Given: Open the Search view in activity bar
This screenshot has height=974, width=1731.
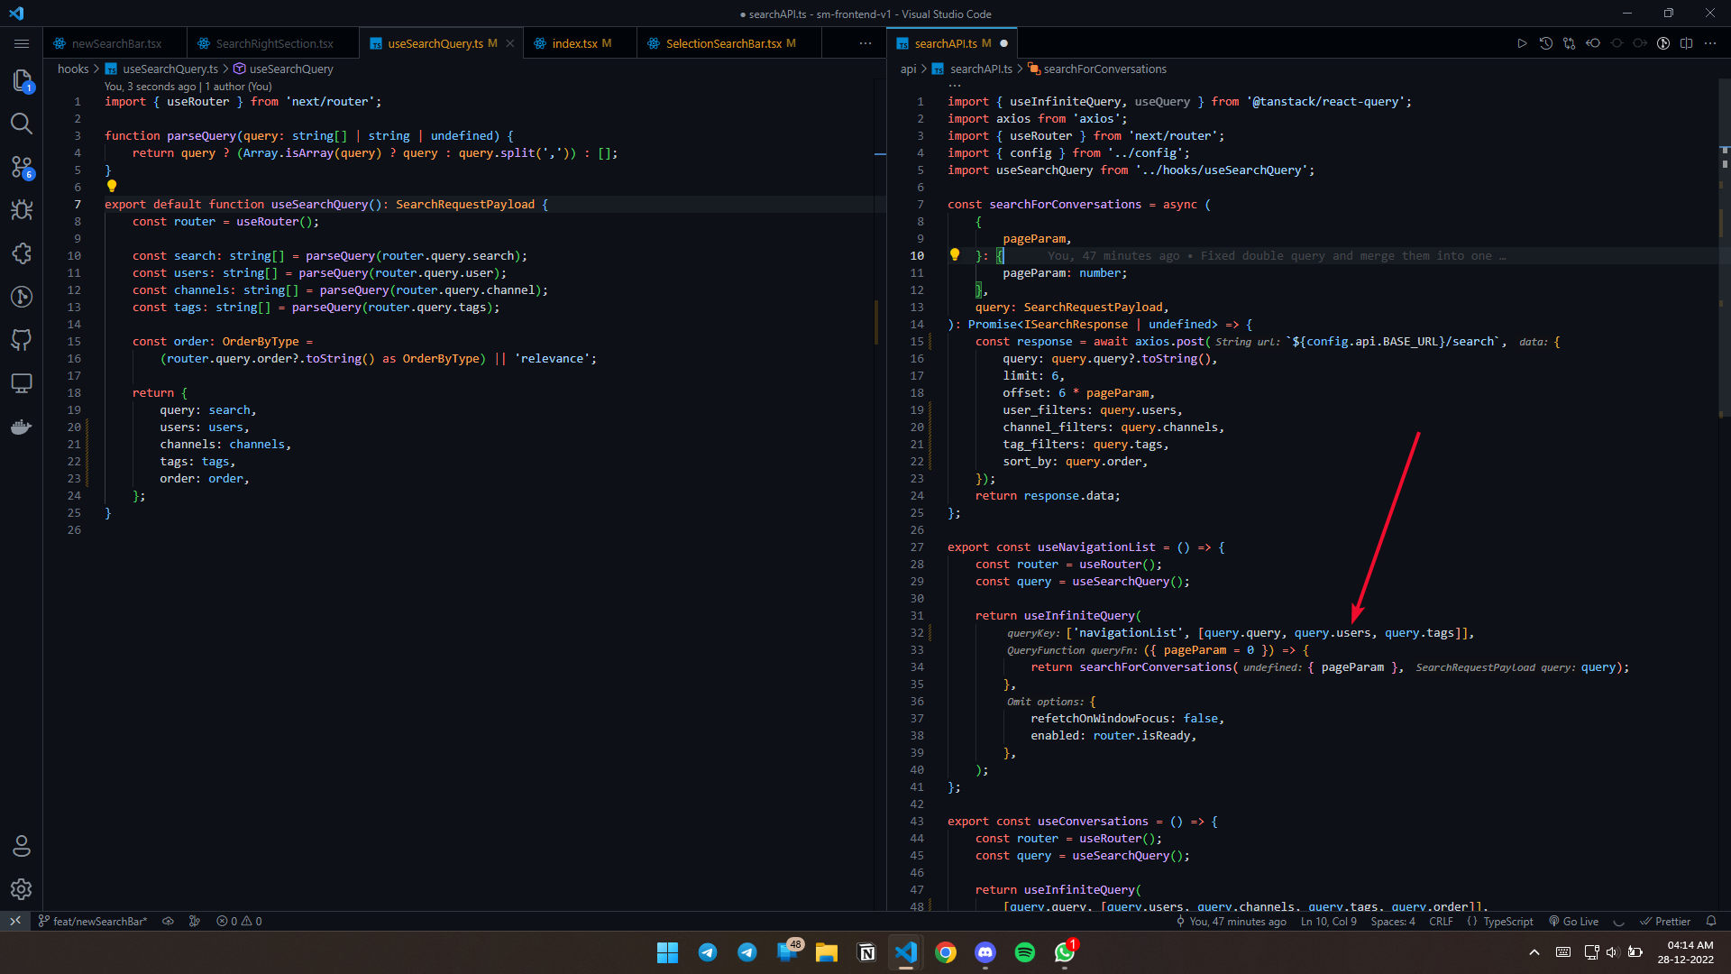Looking at the screenshot, I should (x=22, y=124).
